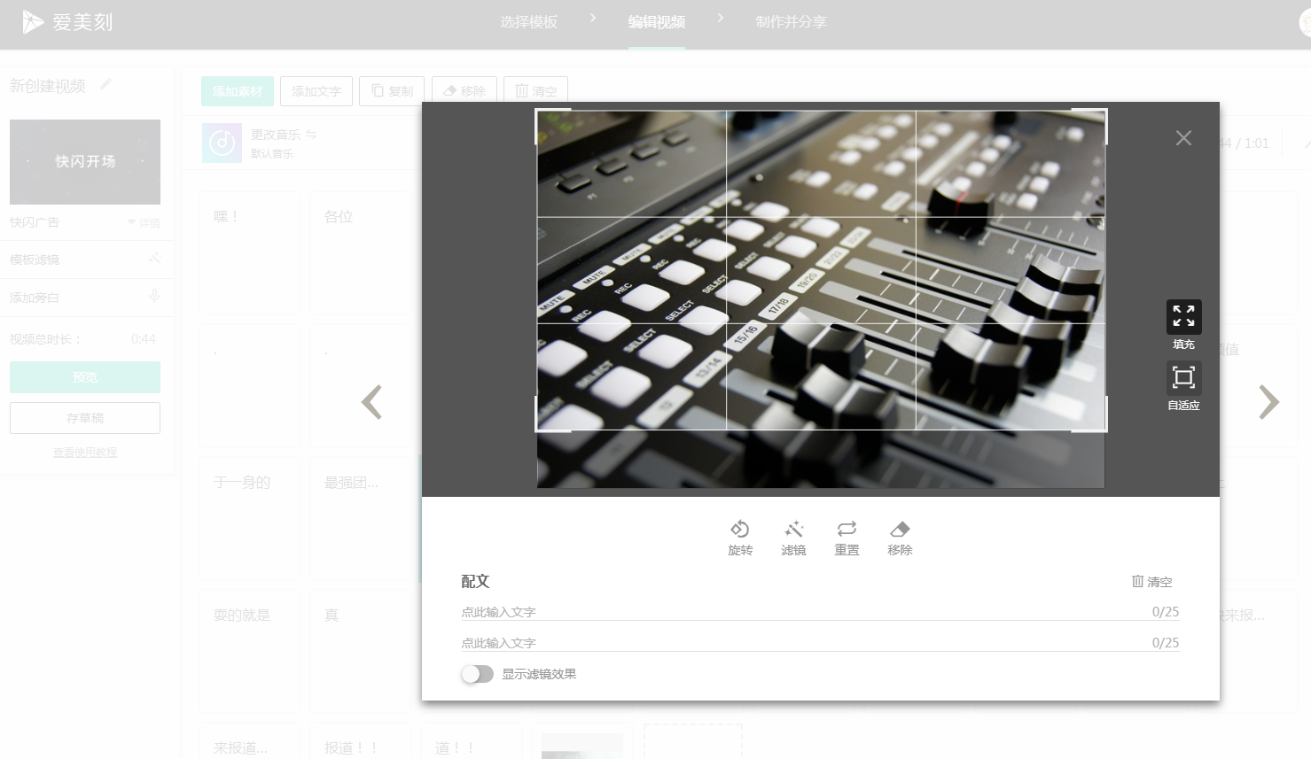
Task: Select the 自适应 fit mode icon
Action: point(1183,377)
